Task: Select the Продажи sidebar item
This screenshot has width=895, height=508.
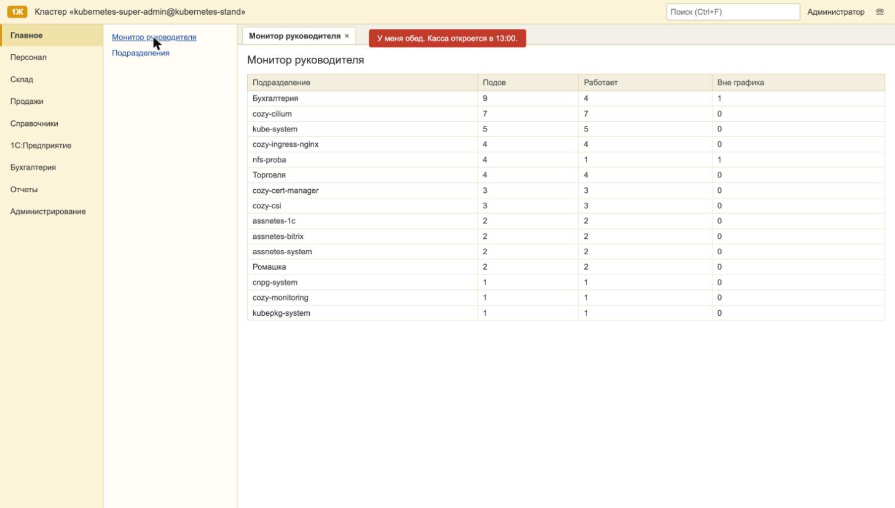Action: click(x=52, y=101)
